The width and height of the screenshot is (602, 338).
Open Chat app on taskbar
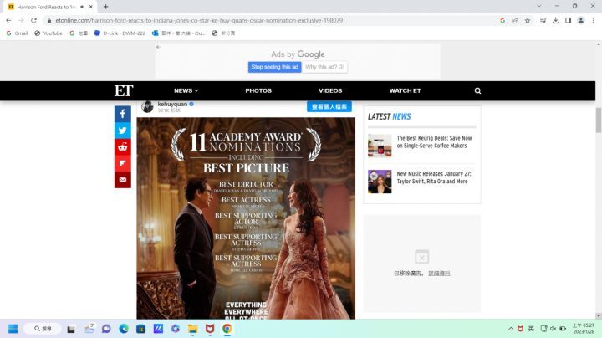click(106, 329)
